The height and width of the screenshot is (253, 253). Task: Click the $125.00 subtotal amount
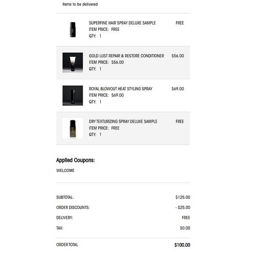click(183, 197)
